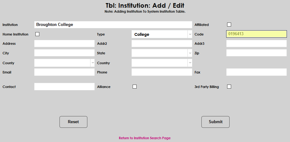Check the Alliance checkbox
The height and width of the screenshot is (142, 290).
(x=134, y=87)
